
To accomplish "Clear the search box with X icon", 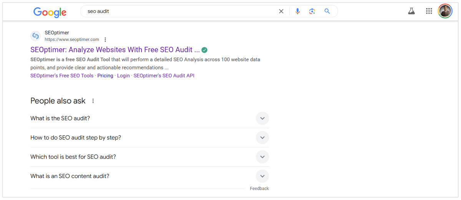I will click(281, 12).
